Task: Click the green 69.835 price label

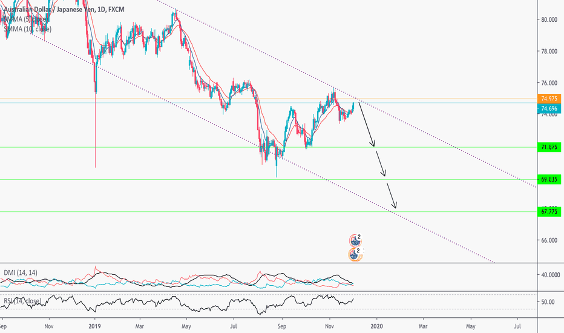Action: [x=549, y=179]
